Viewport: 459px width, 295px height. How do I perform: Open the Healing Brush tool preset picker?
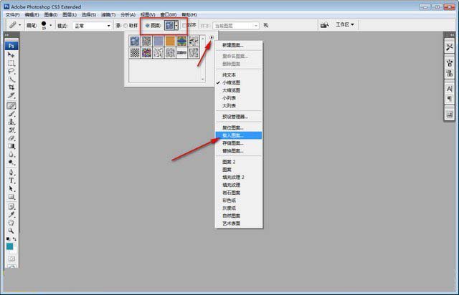click(x=14, y=25)
